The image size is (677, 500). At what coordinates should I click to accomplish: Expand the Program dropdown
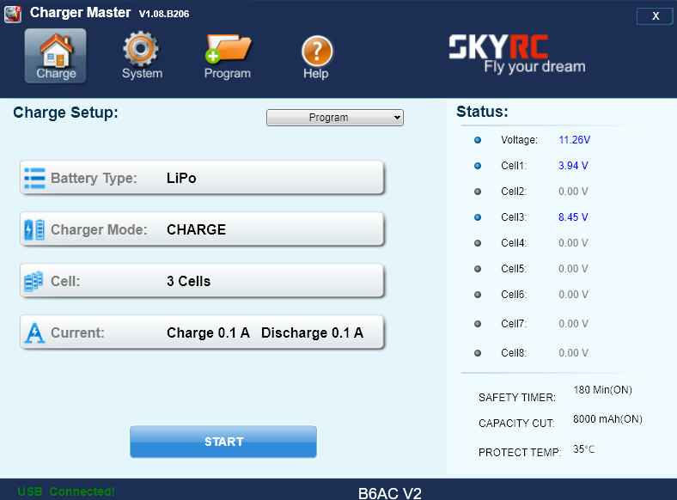334,118
